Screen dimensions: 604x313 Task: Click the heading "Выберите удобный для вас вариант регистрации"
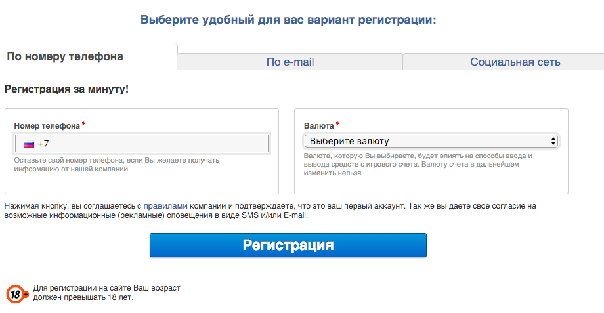pos(288,20)
